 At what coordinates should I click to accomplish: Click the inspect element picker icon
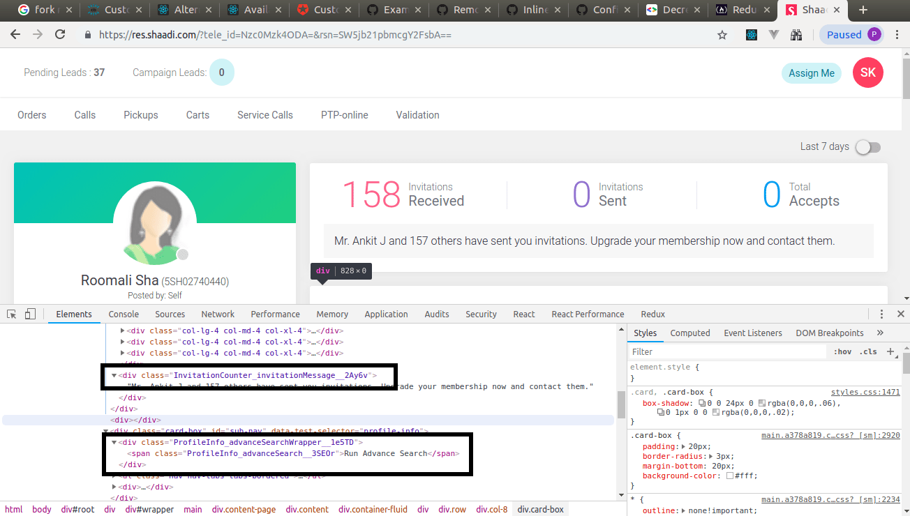(12, 314)
